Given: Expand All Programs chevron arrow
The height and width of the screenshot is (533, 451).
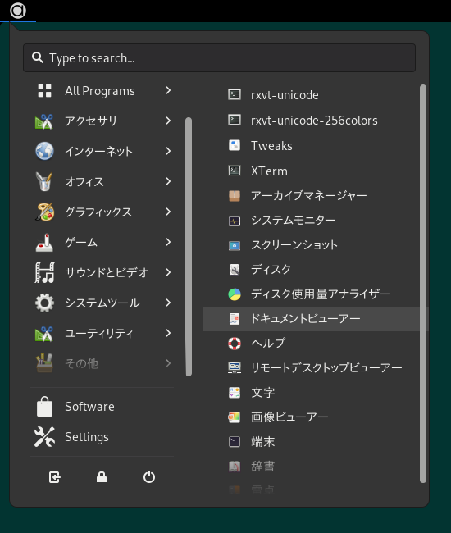Looking at the screenshot, I should point(168,90).
